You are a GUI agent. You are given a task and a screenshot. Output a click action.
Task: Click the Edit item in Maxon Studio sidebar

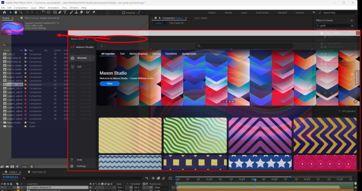(79, 67)
